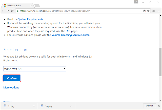The image size is (162, 110).
Task: Open the More options link
Action: pos(11,87)
